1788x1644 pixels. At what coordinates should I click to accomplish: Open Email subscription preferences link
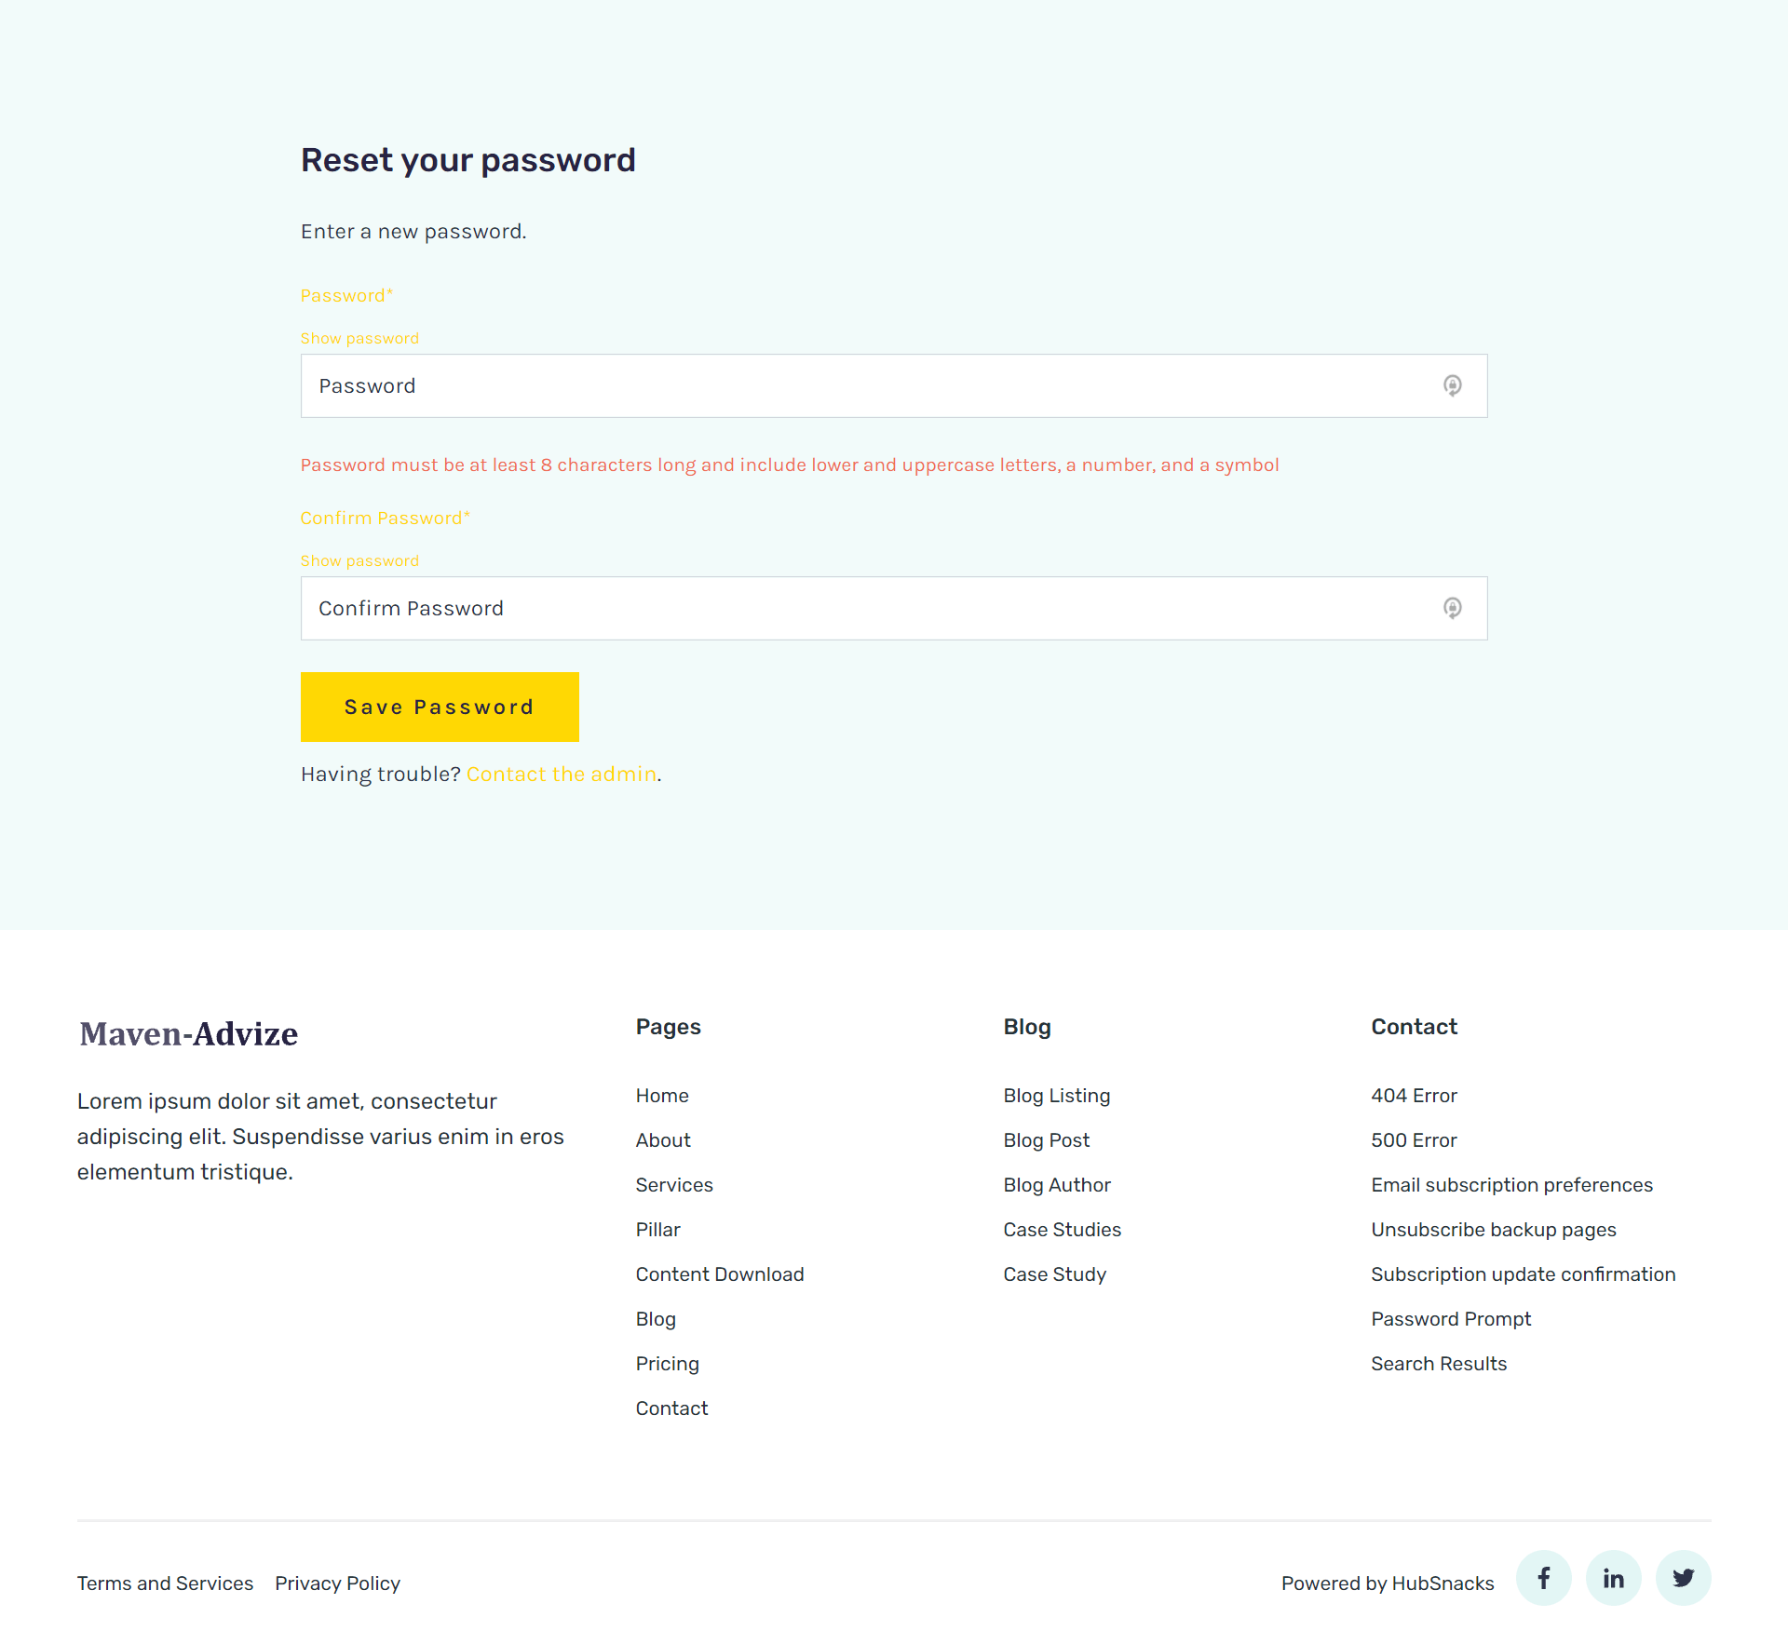pos(1511,1185)
